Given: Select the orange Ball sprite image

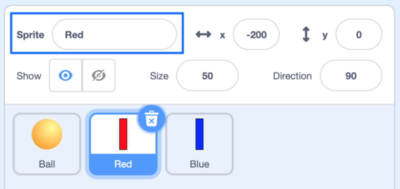Looking at the screenshot, I should click(47, 134).
